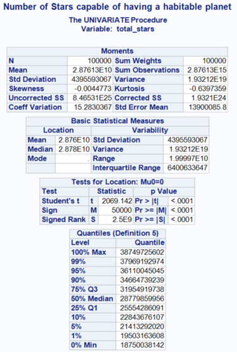Click the Kurtosis value -0.6397359
The image size is (237, 352).
coord(205,89)
